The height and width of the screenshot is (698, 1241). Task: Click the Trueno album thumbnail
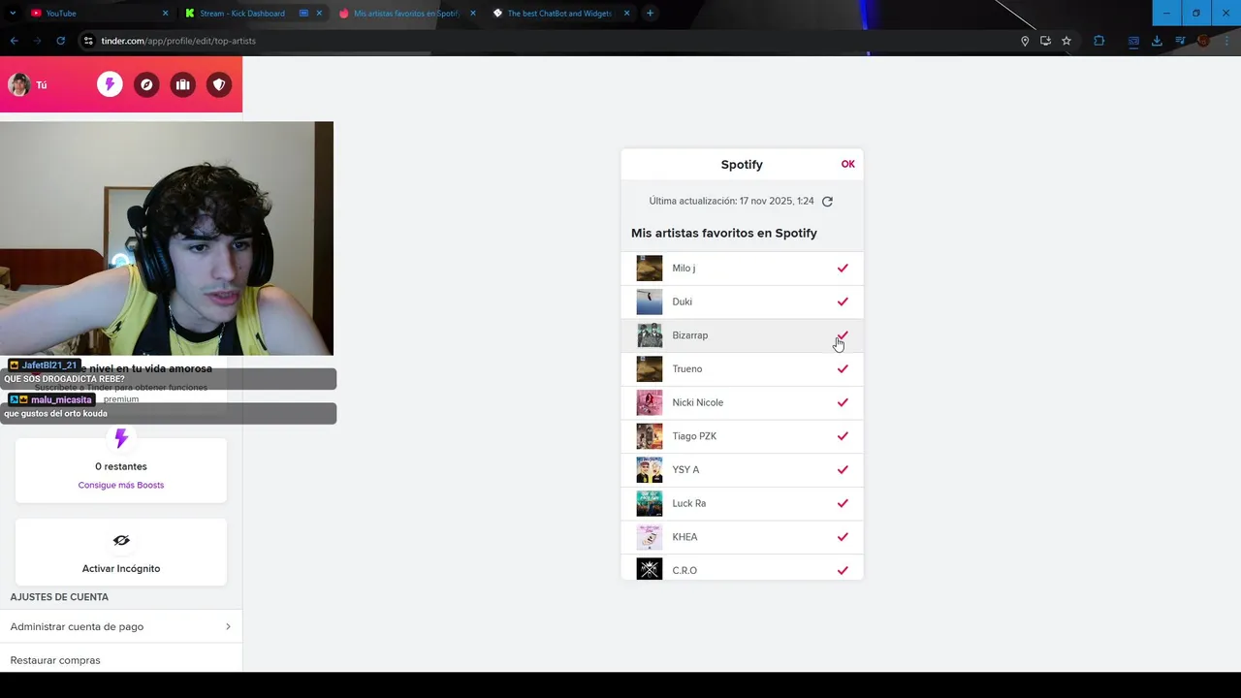coord(650,368)
